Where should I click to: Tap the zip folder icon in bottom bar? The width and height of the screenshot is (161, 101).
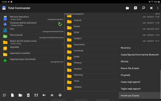click(20, 95)
